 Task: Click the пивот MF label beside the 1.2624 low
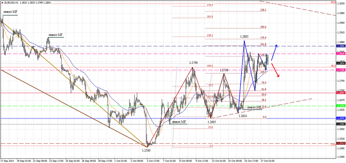(254, 107)
